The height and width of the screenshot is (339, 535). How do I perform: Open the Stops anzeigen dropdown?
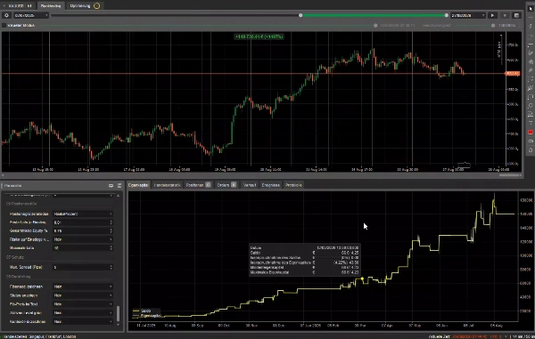tap(83, 295)
